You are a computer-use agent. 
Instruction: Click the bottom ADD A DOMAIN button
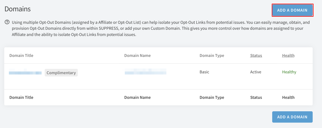click(292, 117)
